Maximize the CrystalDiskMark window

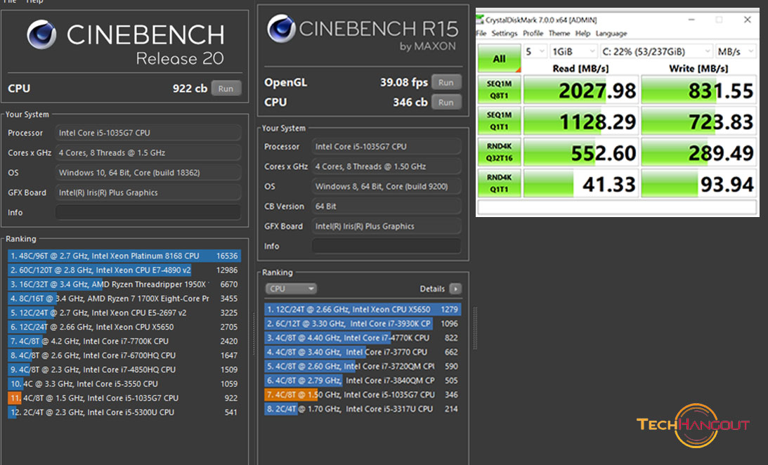(x=719, y=20)
